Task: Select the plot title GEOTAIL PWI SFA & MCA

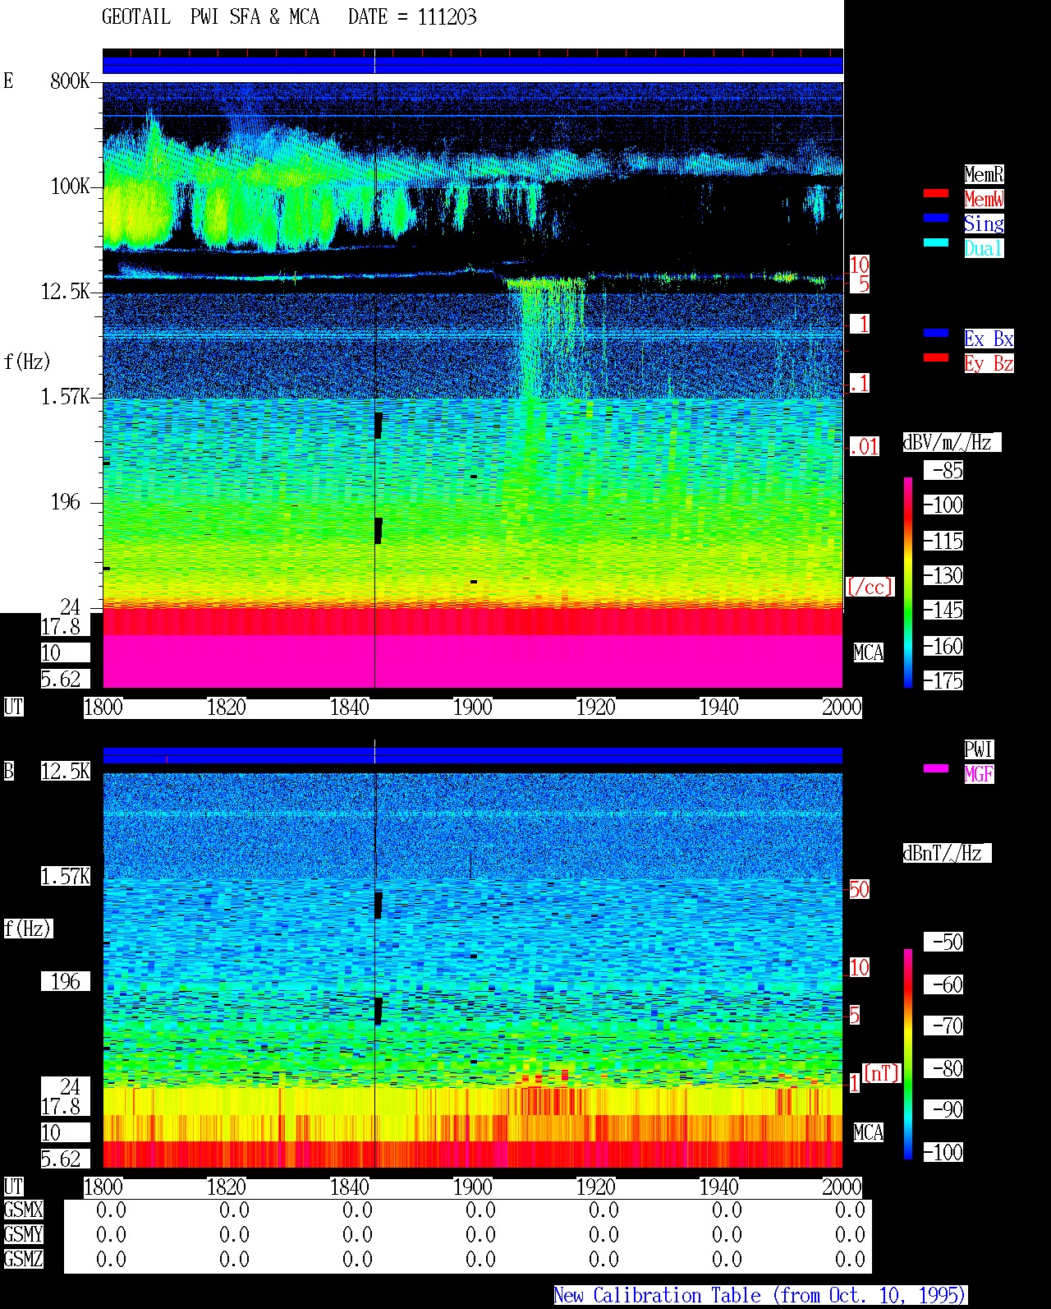Action: (x=210, y=17)
